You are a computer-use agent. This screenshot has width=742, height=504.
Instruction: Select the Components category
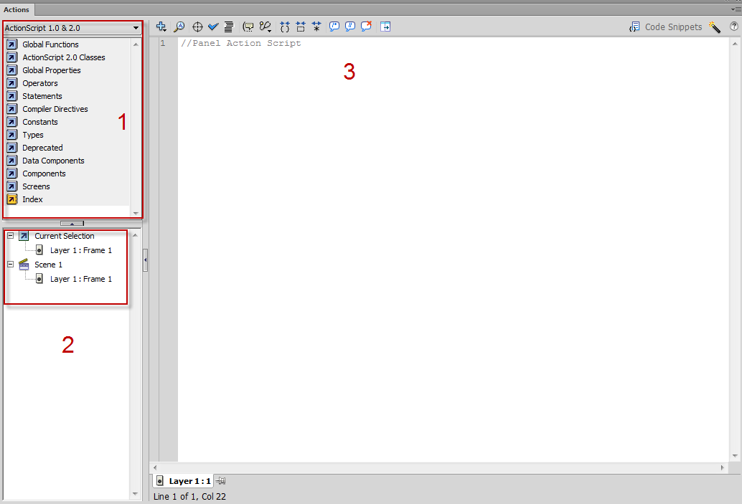point(44,173)
